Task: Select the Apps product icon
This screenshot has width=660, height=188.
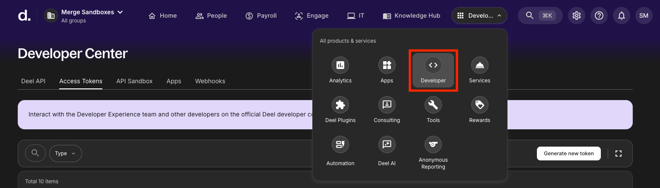Action: pyautogui.click(x=387, y=66)
